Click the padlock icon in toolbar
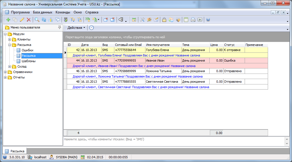Screen dimensions: 292x162 pos(164,20)
